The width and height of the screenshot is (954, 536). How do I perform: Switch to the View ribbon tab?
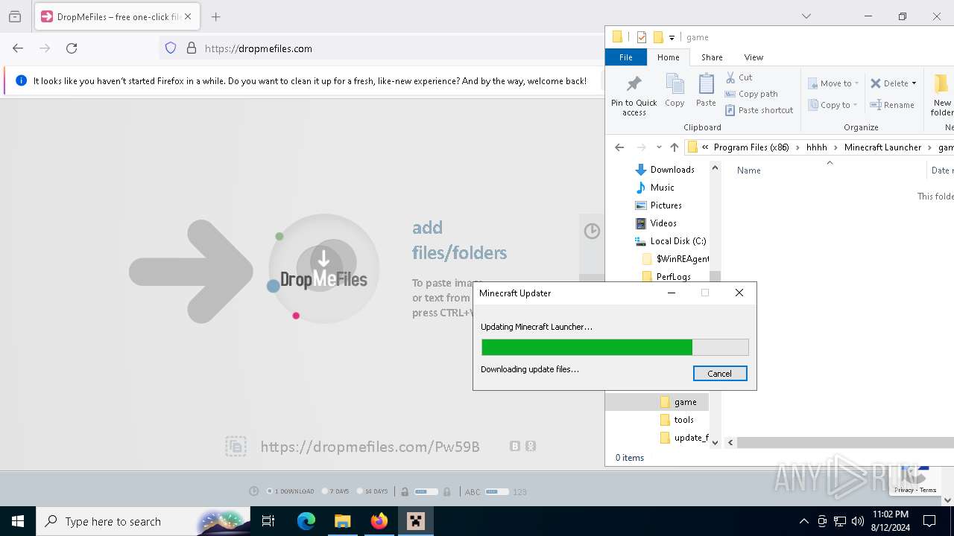(x=754, y=57)
